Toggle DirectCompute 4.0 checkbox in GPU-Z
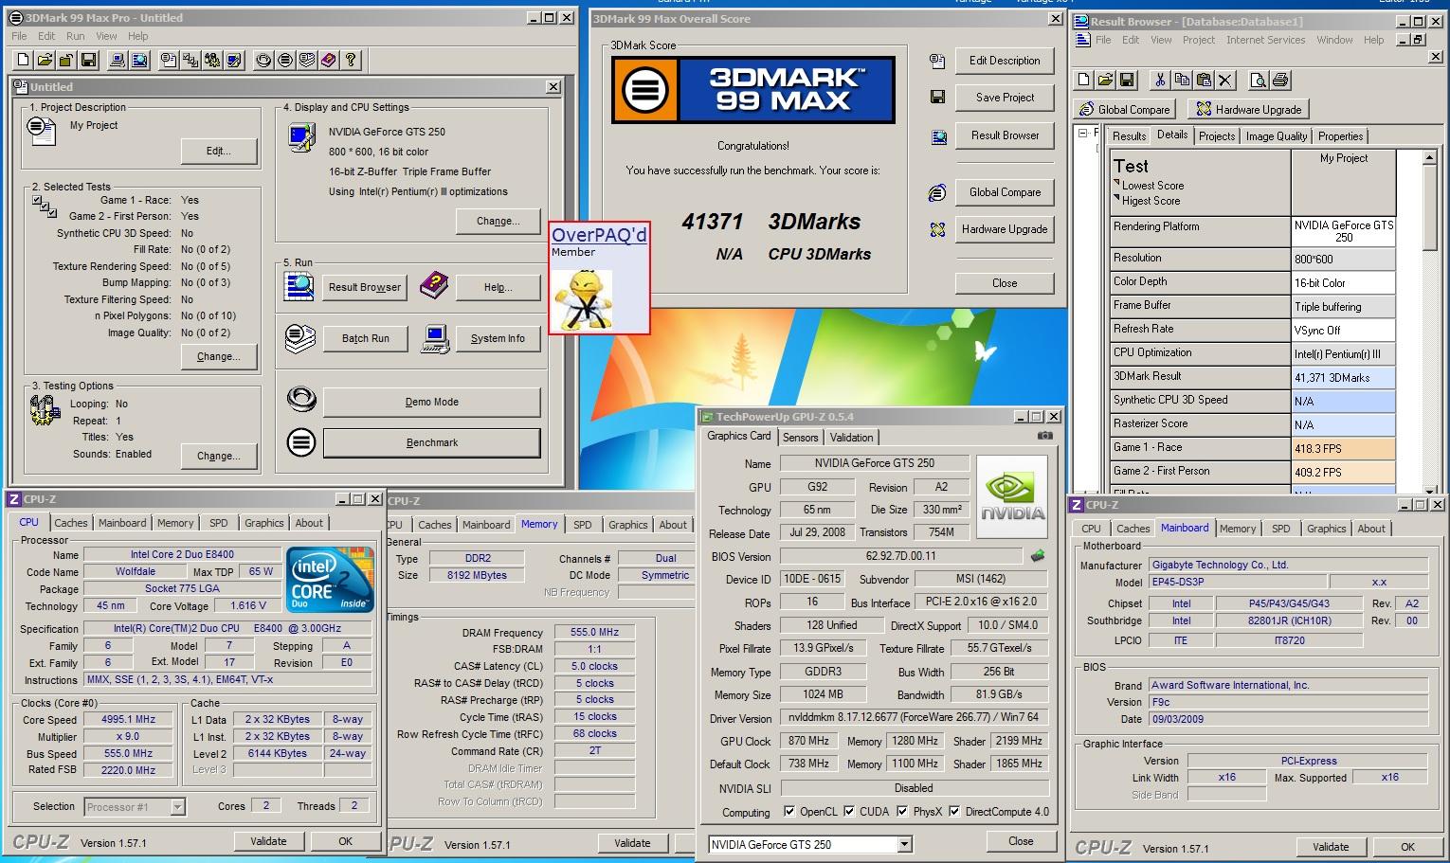The height and width of the screenshot is (863, 1450). click(954, 812)
